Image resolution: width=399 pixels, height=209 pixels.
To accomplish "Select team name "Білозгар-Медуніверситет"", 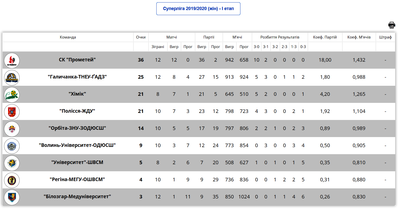I will click(77, 197).
